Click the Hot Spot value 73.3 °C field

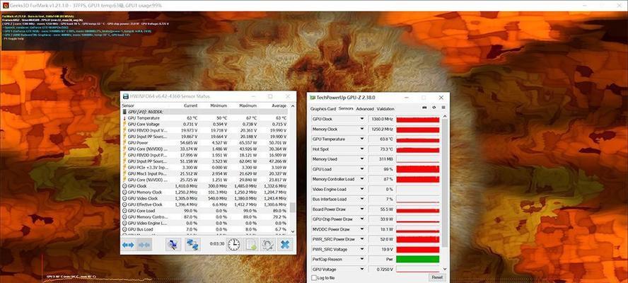click(x=380, y=149)
